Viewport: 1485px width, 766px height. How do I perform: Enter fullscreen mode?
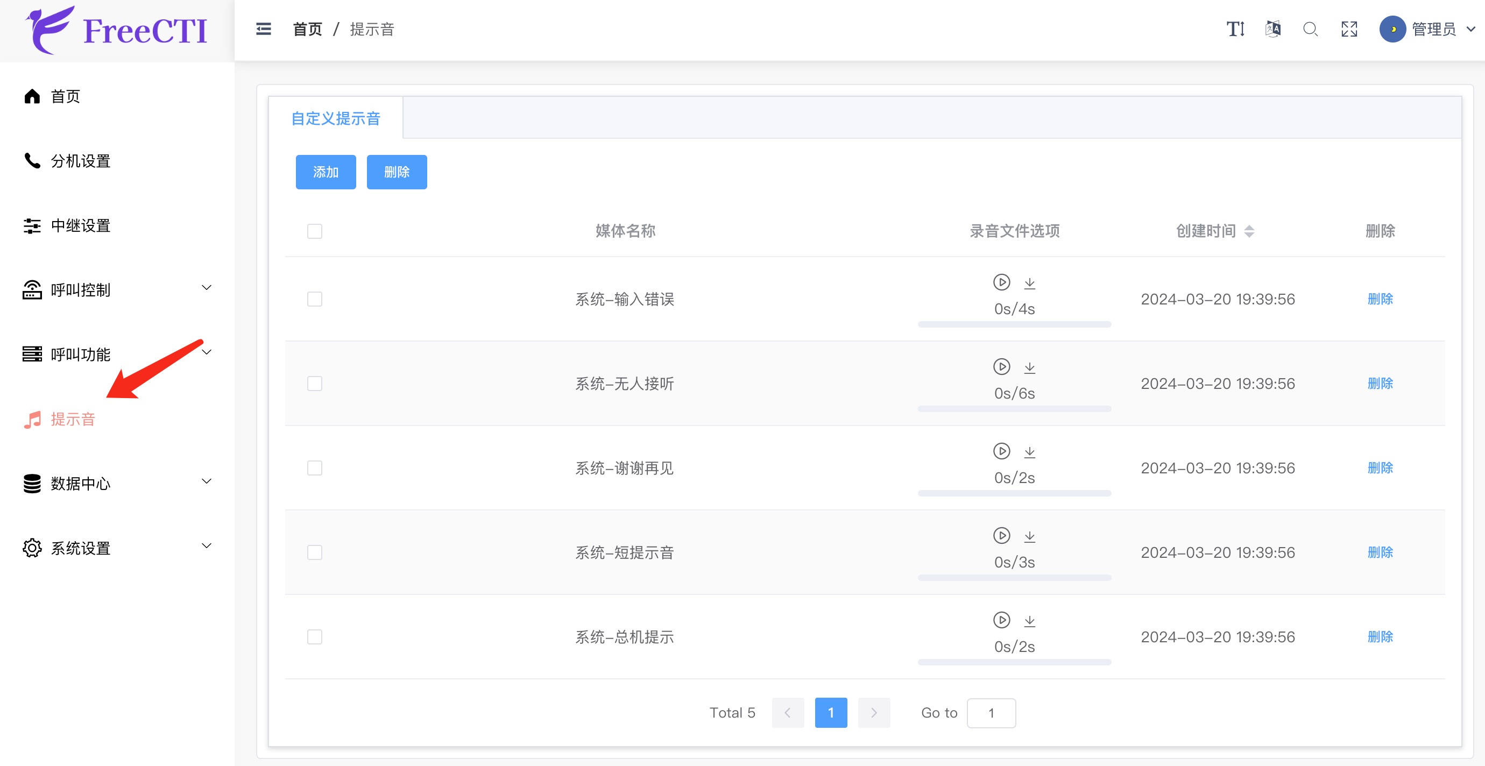[1349, 29]
